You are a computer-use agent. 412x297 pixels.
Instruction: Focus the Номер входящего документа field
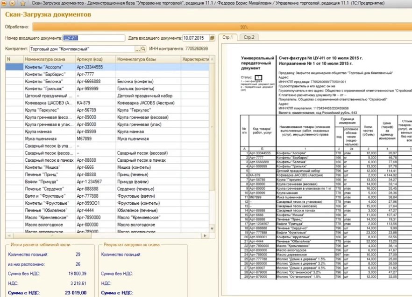(x=93, y=38)
